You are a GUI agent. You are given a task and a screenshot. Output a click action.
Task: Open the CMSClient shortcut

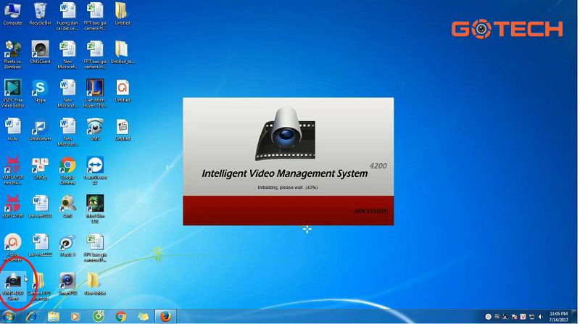coord(41,49)
